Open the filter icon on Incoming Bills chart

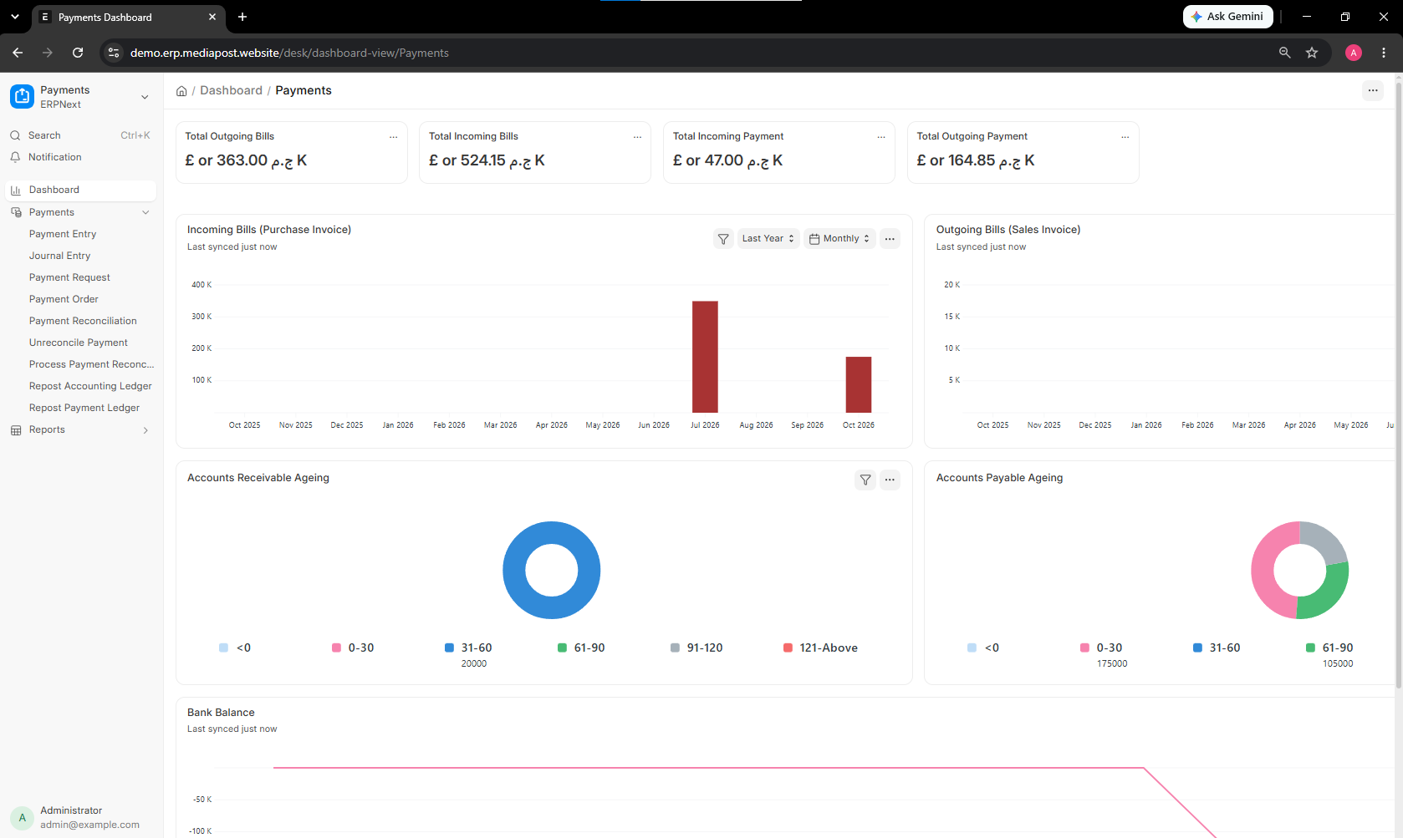tap(723, 239)
